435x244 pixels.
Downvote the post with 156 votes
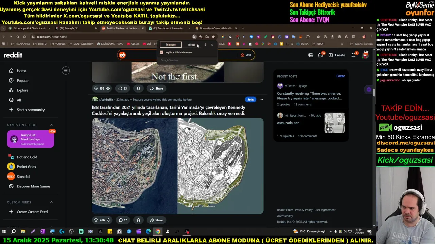[x=108, y=88]
